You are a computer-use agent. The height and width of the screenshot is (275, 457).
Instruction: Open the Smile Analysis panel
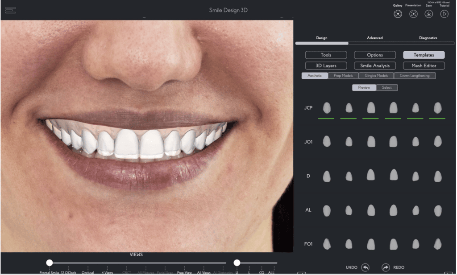tap(375, 66)
